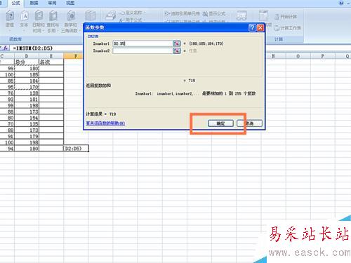Image resolution: width=351 pixels, height=263 pixels.
Task: Select the cell containing 170
Action: pyautogui.click(x=27, y=87)
